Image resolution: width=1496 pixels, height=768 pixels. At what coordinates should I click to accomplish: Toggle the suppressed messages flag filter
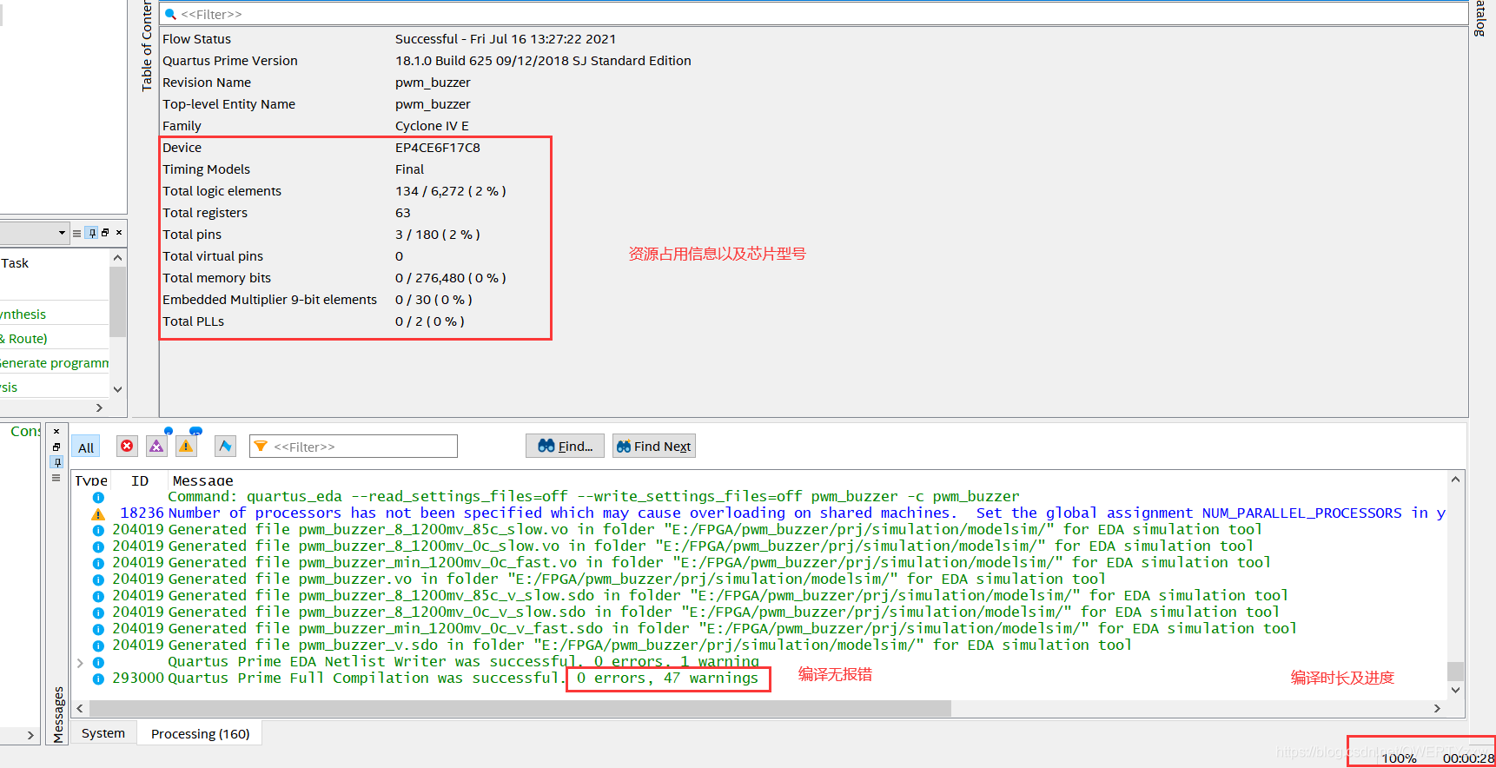(x=225, y=446)
